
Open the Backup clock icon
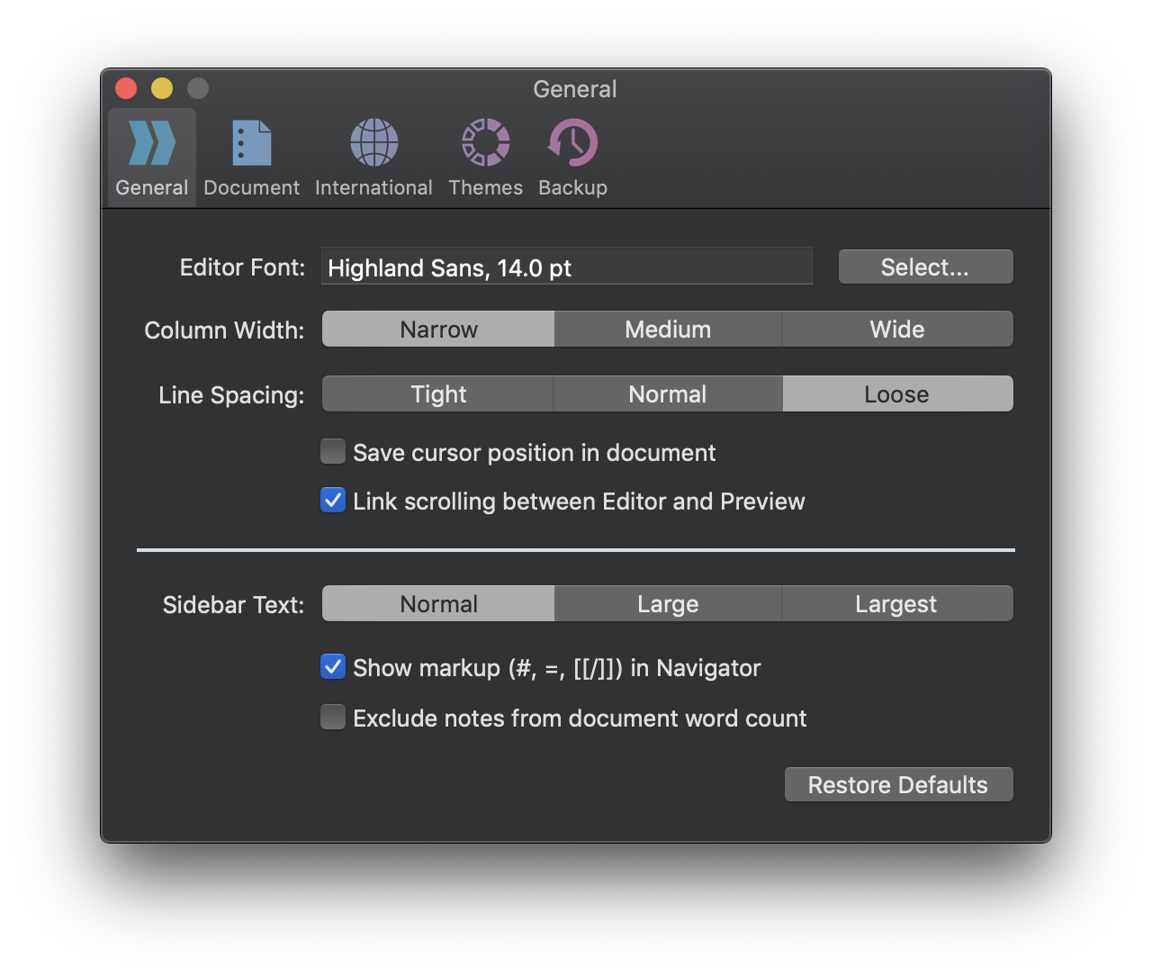coord(572,144)
